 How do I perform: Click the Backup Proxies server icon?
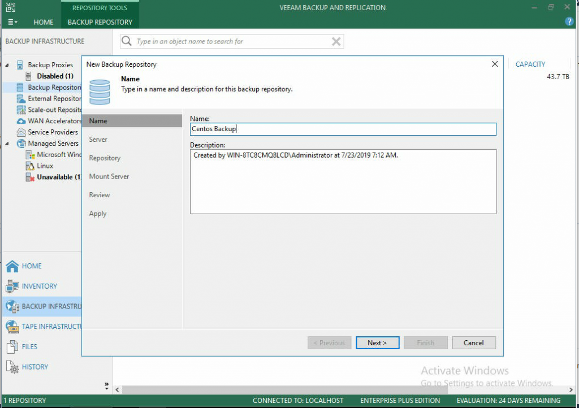tap(20, 65)
